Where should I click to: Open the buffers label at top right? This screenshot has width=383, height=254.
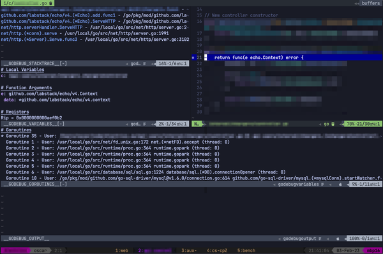click(371, 3)
